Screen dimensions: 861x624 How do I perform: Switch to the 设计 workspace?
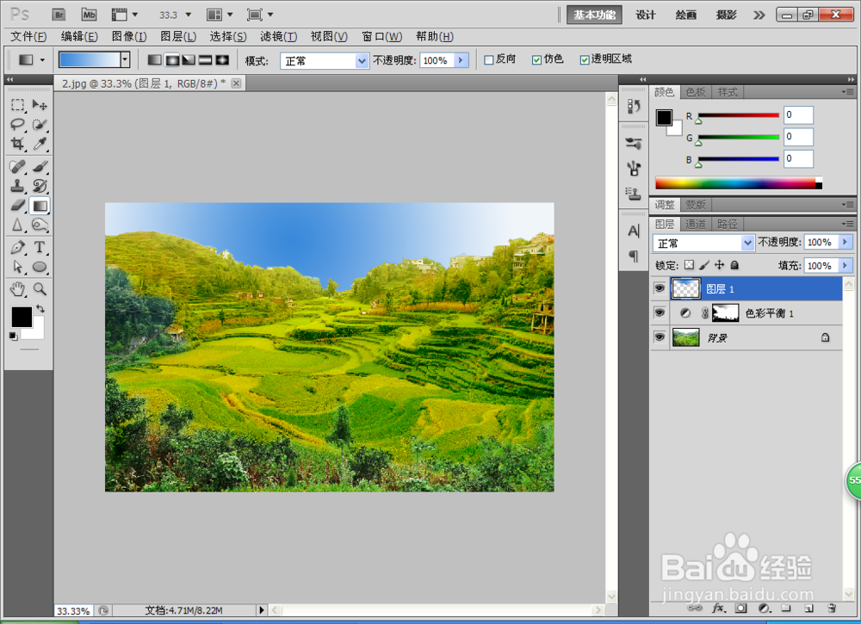tap(645, 15)
